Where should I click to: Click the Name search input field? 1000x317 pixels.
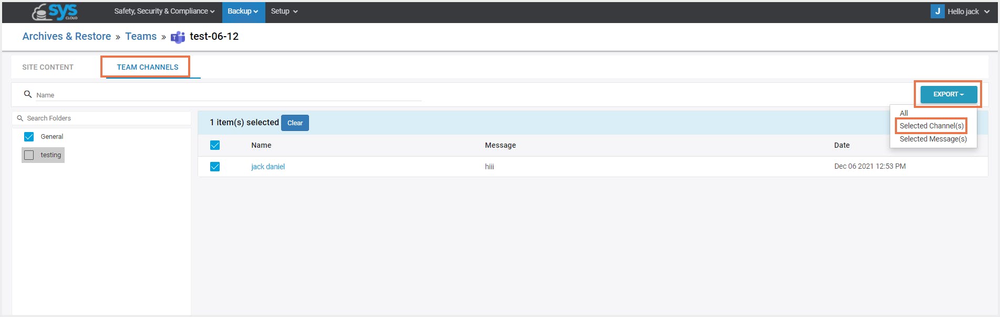(x=229, y=95)
